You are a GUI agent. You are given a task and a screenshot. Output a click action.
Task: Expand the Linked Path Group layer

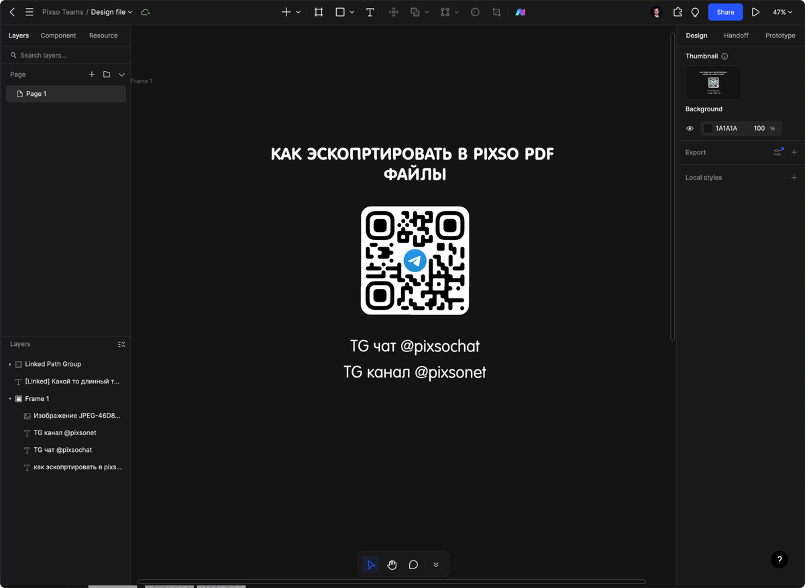point(10,364)
